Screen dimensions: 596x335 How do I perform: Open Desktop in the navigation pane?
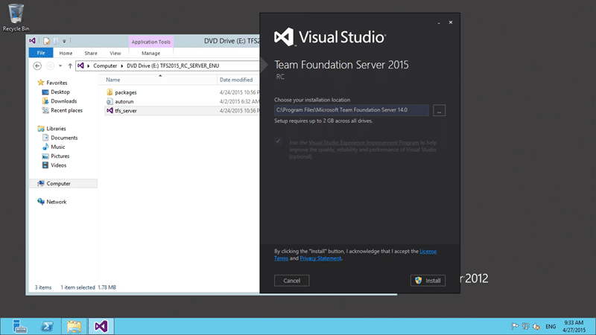click(x=60, y=92)
